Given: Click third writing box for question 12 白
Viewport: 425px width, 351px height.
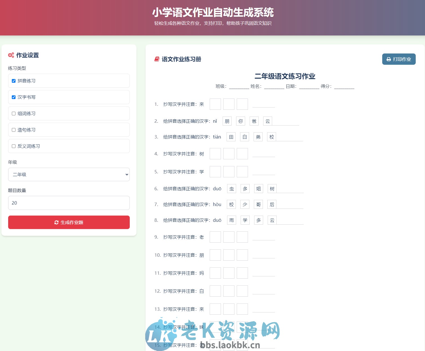Looking at the screenshot, I should point(242,291).
